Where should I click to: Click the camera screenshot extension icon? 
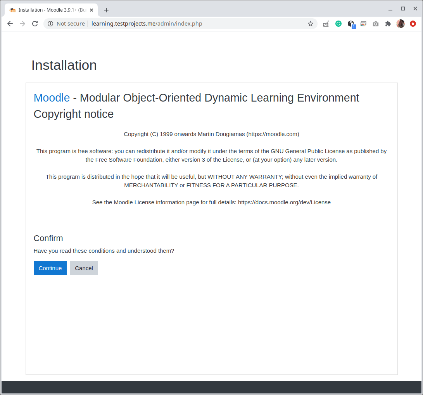[x=376, y=24]
